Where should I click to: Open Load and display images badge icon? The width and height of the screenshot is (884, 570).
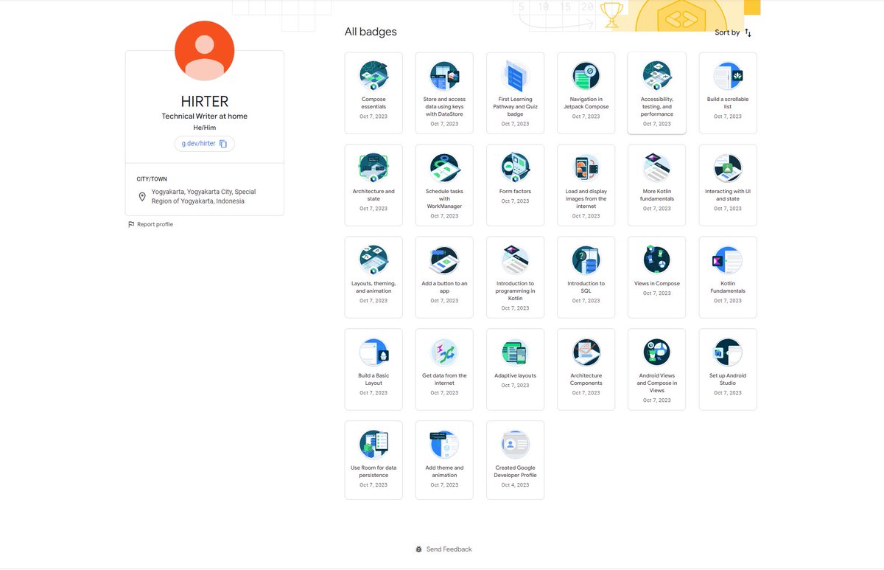(586, 168)
